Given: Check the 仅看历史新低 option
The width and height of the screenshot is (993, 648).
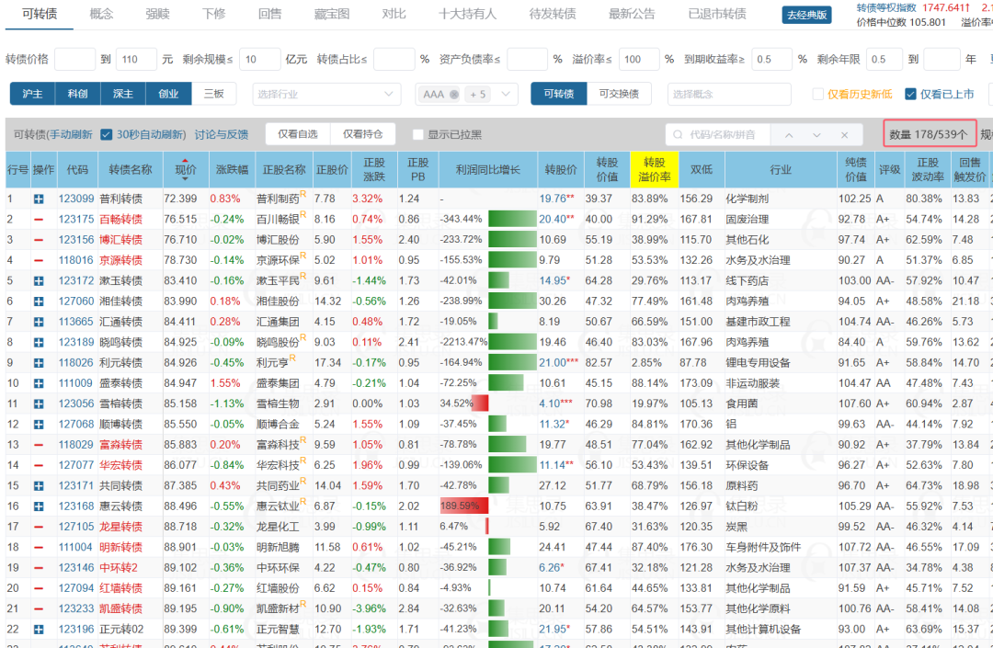Looking at the screenshot, I should [x=817, y=95].
